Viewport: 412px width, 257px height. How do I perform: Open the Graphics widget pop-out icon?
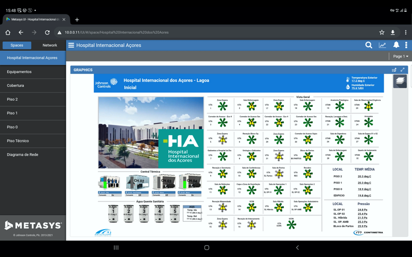(394, 70)
